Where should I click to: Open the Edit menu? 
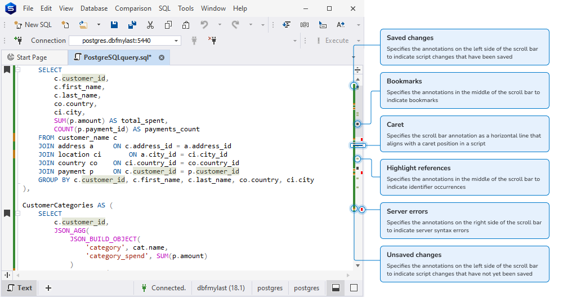[46, 8]
